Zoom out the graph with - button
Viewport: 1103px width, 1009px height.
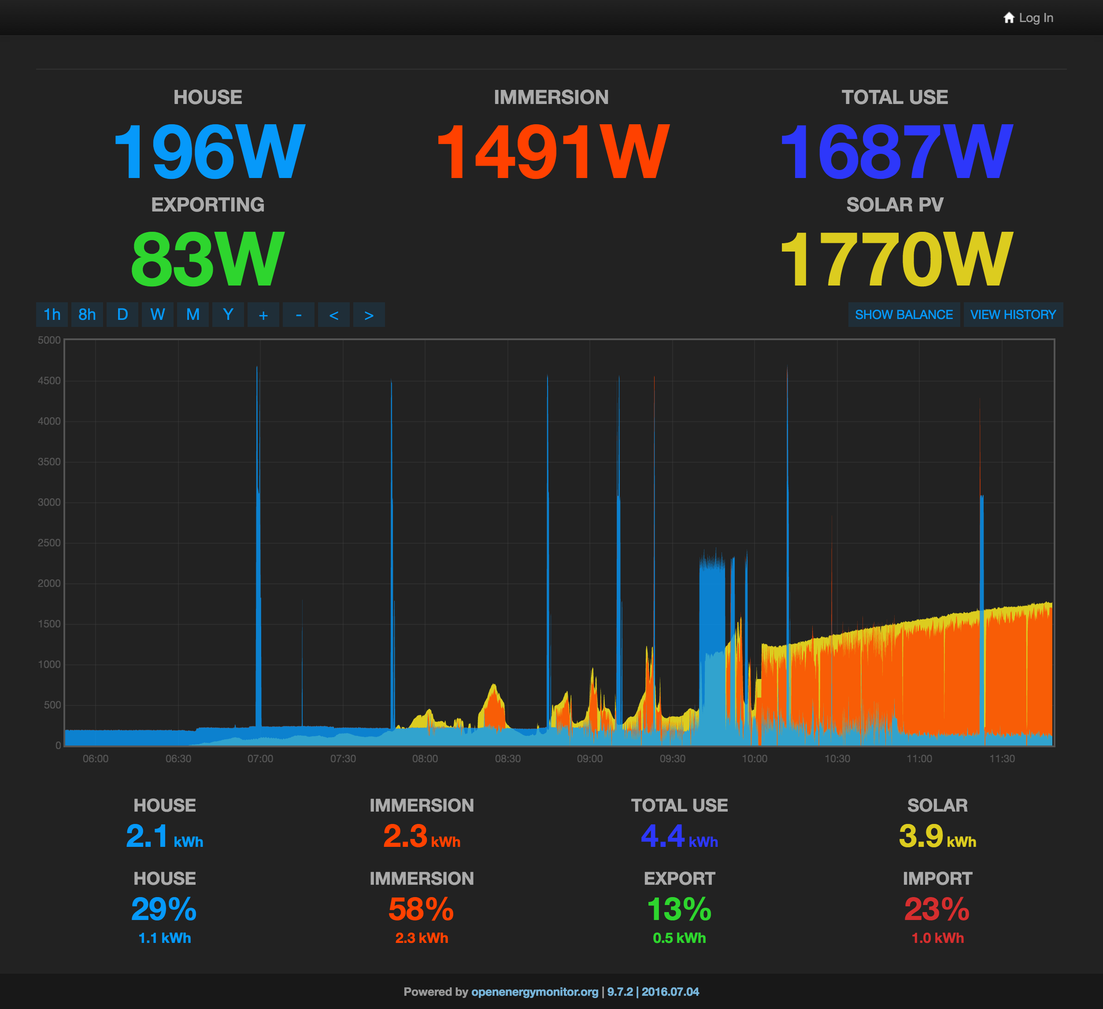pyautogui.click(x=299, y=315)
